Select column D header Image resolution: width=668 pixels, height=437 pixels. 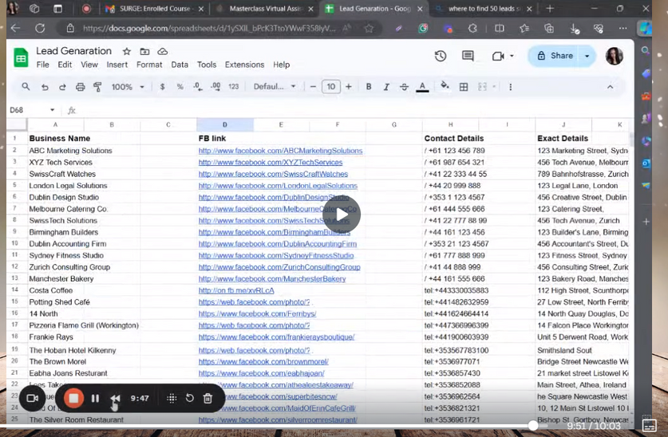point(225,124)
